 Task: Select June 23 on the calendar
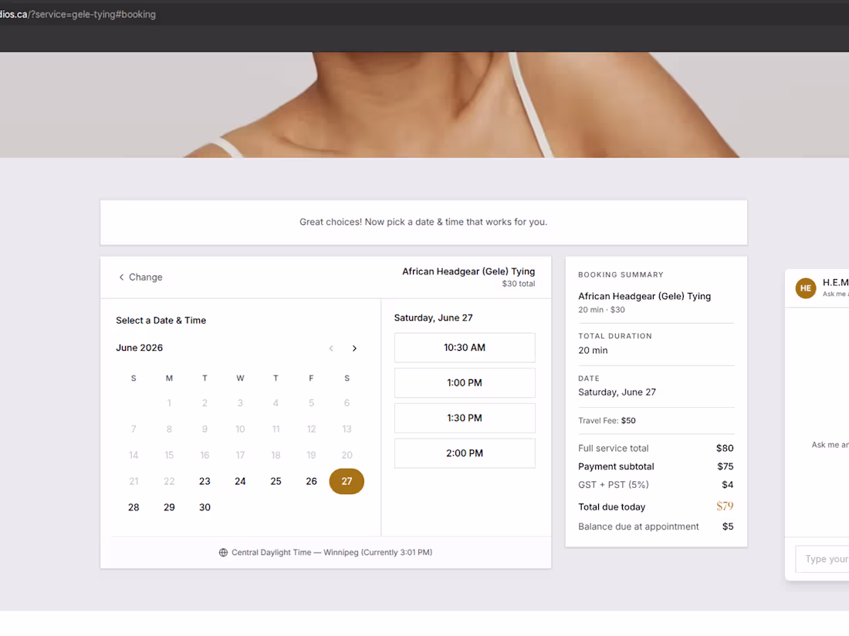[205, 481]
